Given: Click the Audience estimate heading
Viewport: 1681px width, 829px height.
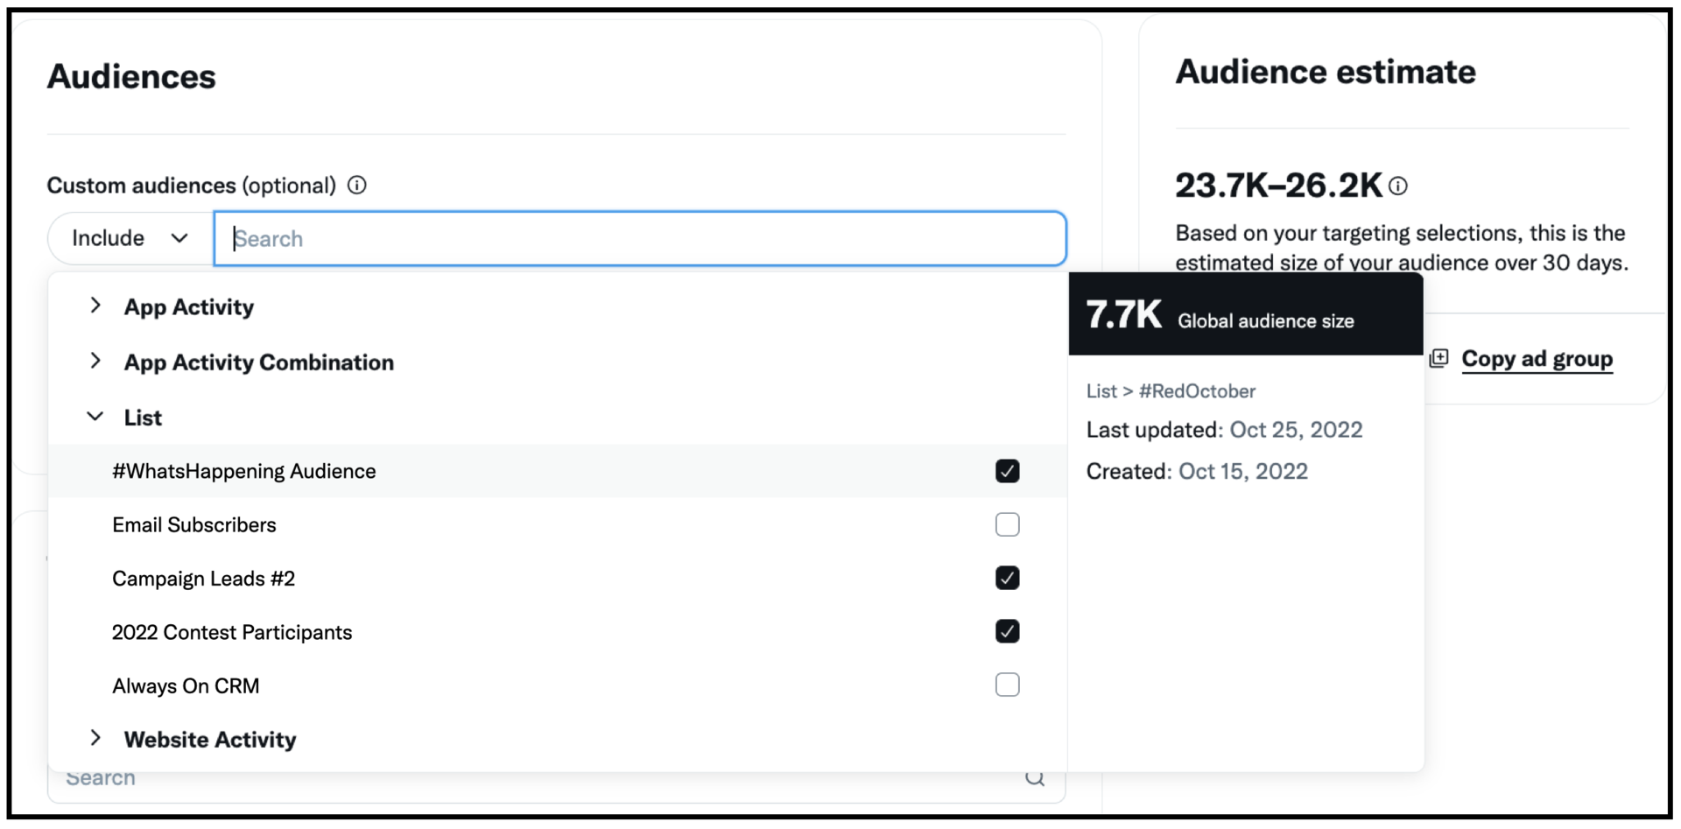Looking at the screenshot, I should (1326, 71).
